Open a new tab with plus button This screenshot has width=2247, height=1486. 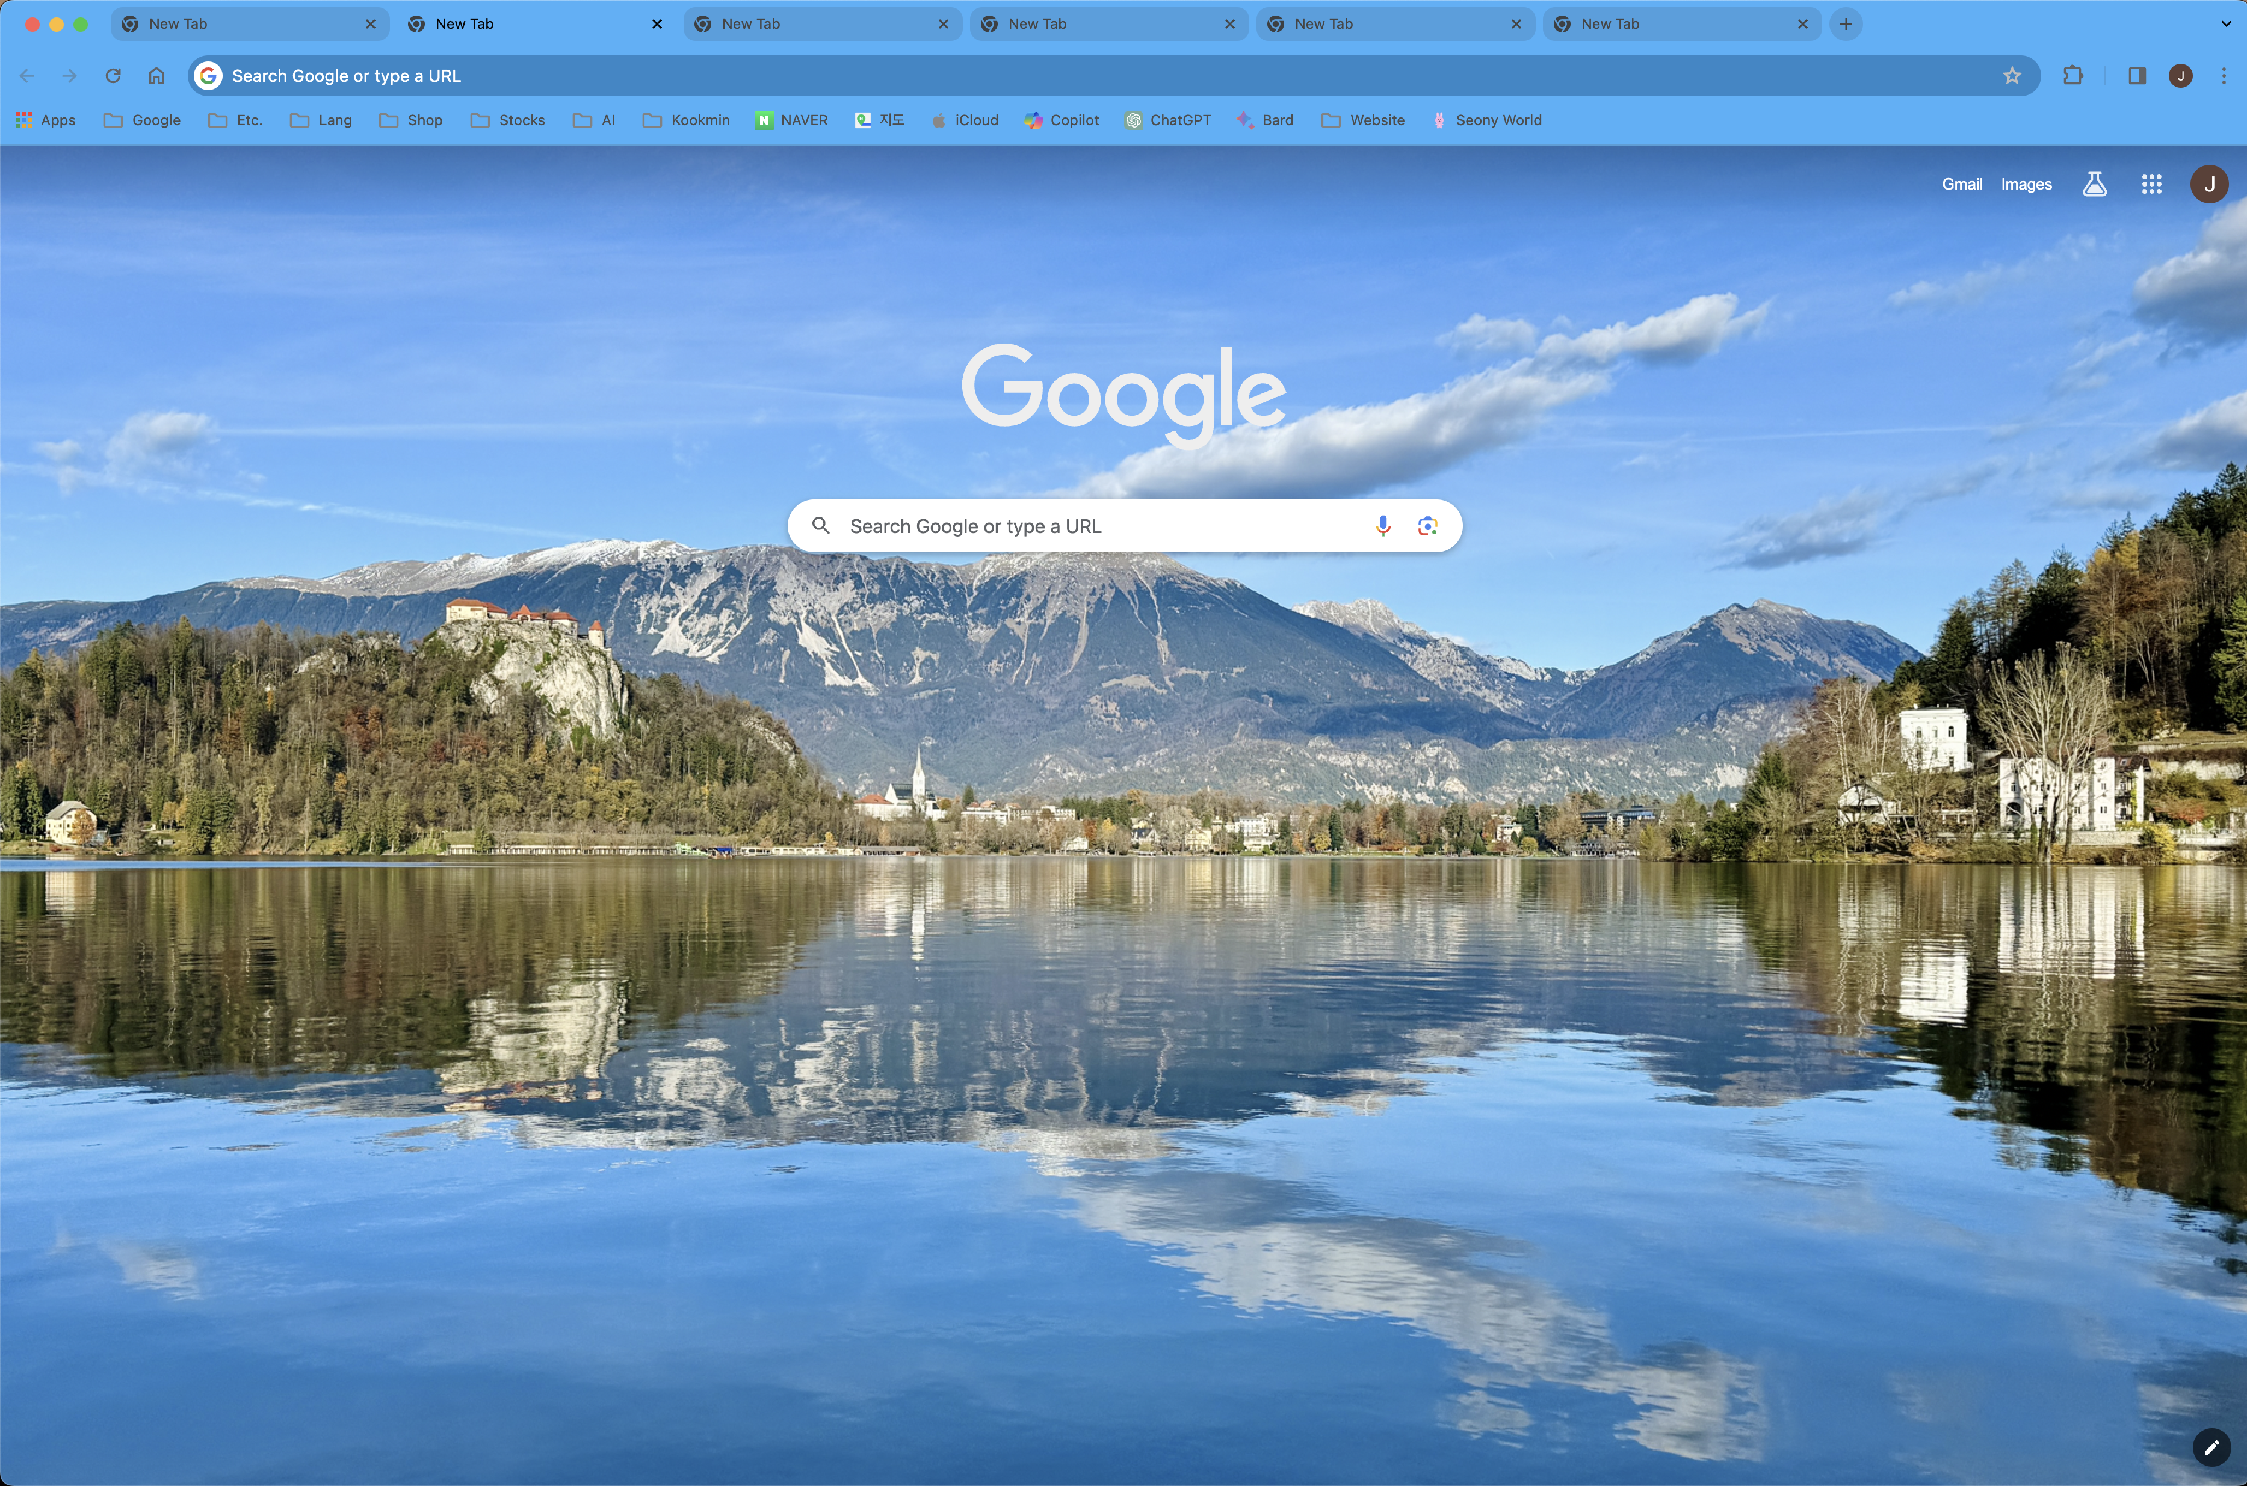[x=1845, y=23]
